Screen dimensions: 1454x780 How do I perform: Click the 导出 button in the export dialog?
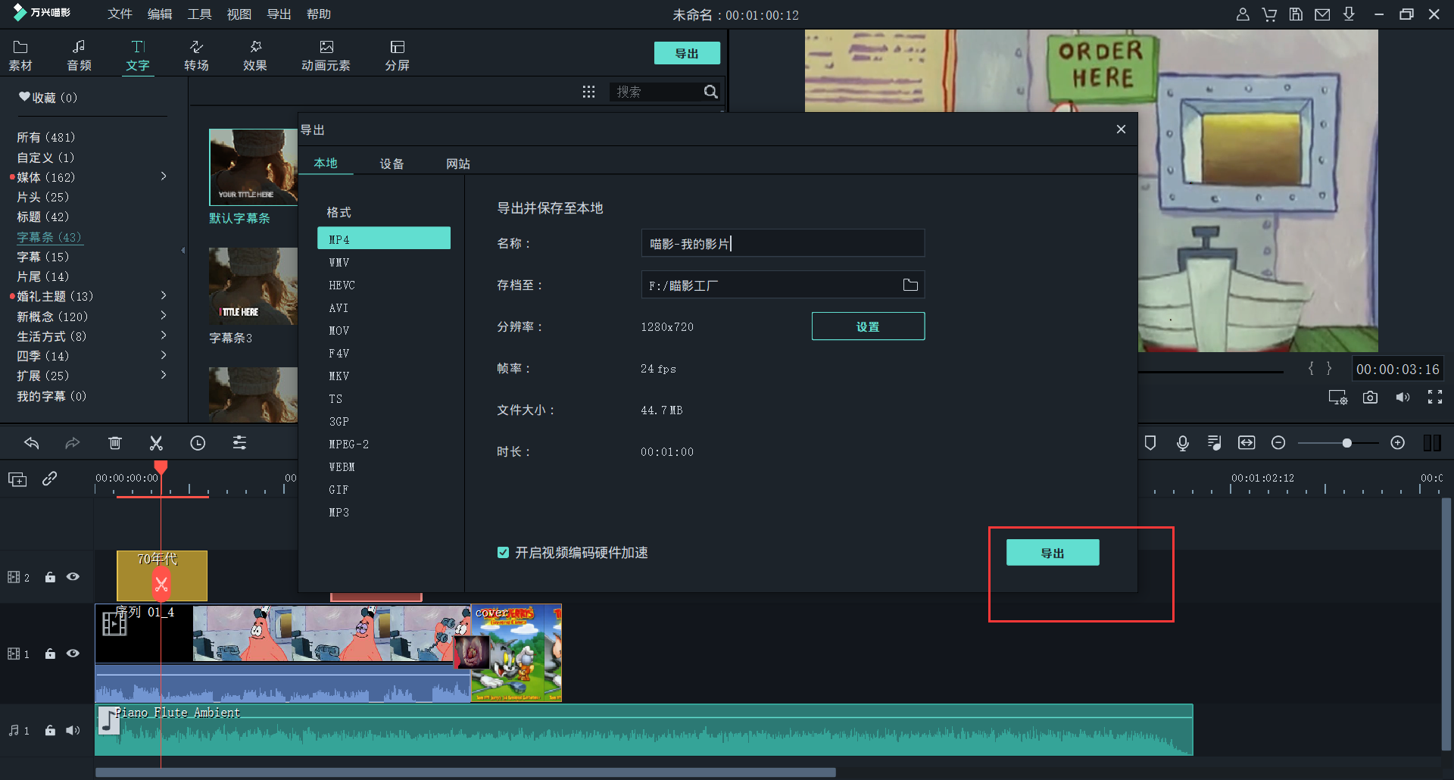1052,553
